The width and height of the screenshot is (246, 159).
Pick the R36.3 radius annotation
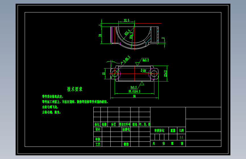point(131,35)
